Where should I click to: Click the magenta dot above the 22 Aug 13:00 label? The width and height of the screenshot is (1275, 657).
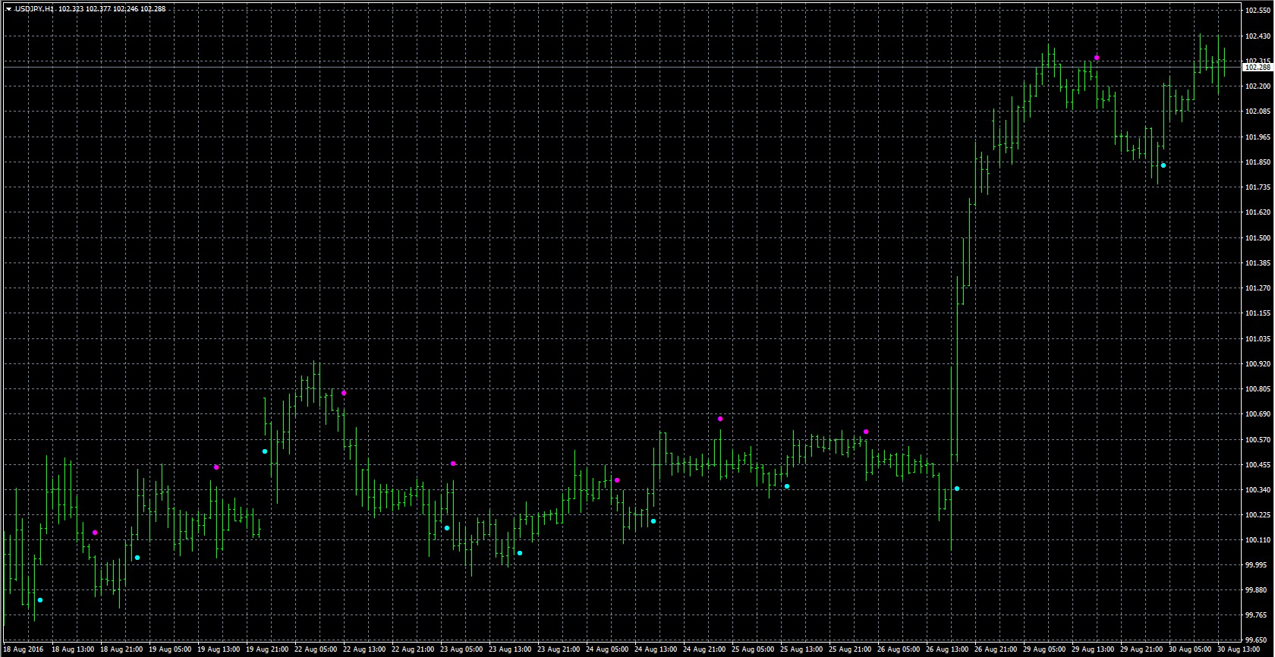(x=344, y=393)
